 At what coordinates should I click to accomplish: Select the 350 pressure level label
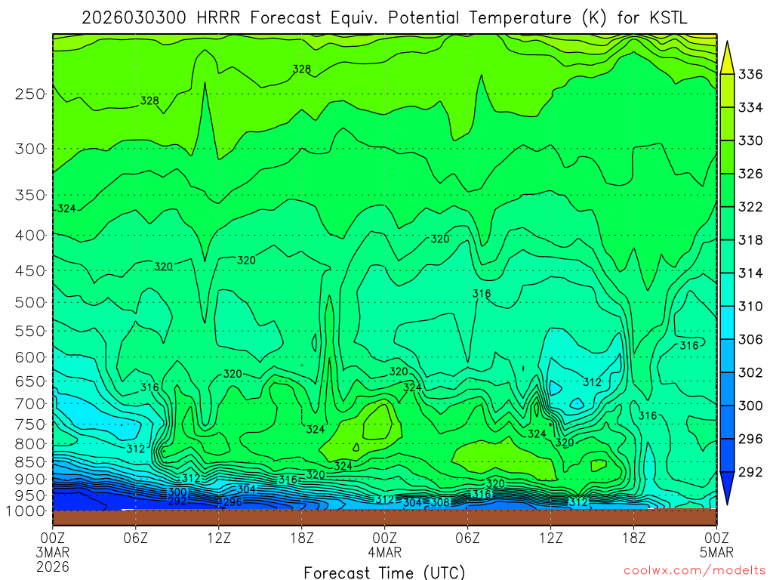coord(30,195)
